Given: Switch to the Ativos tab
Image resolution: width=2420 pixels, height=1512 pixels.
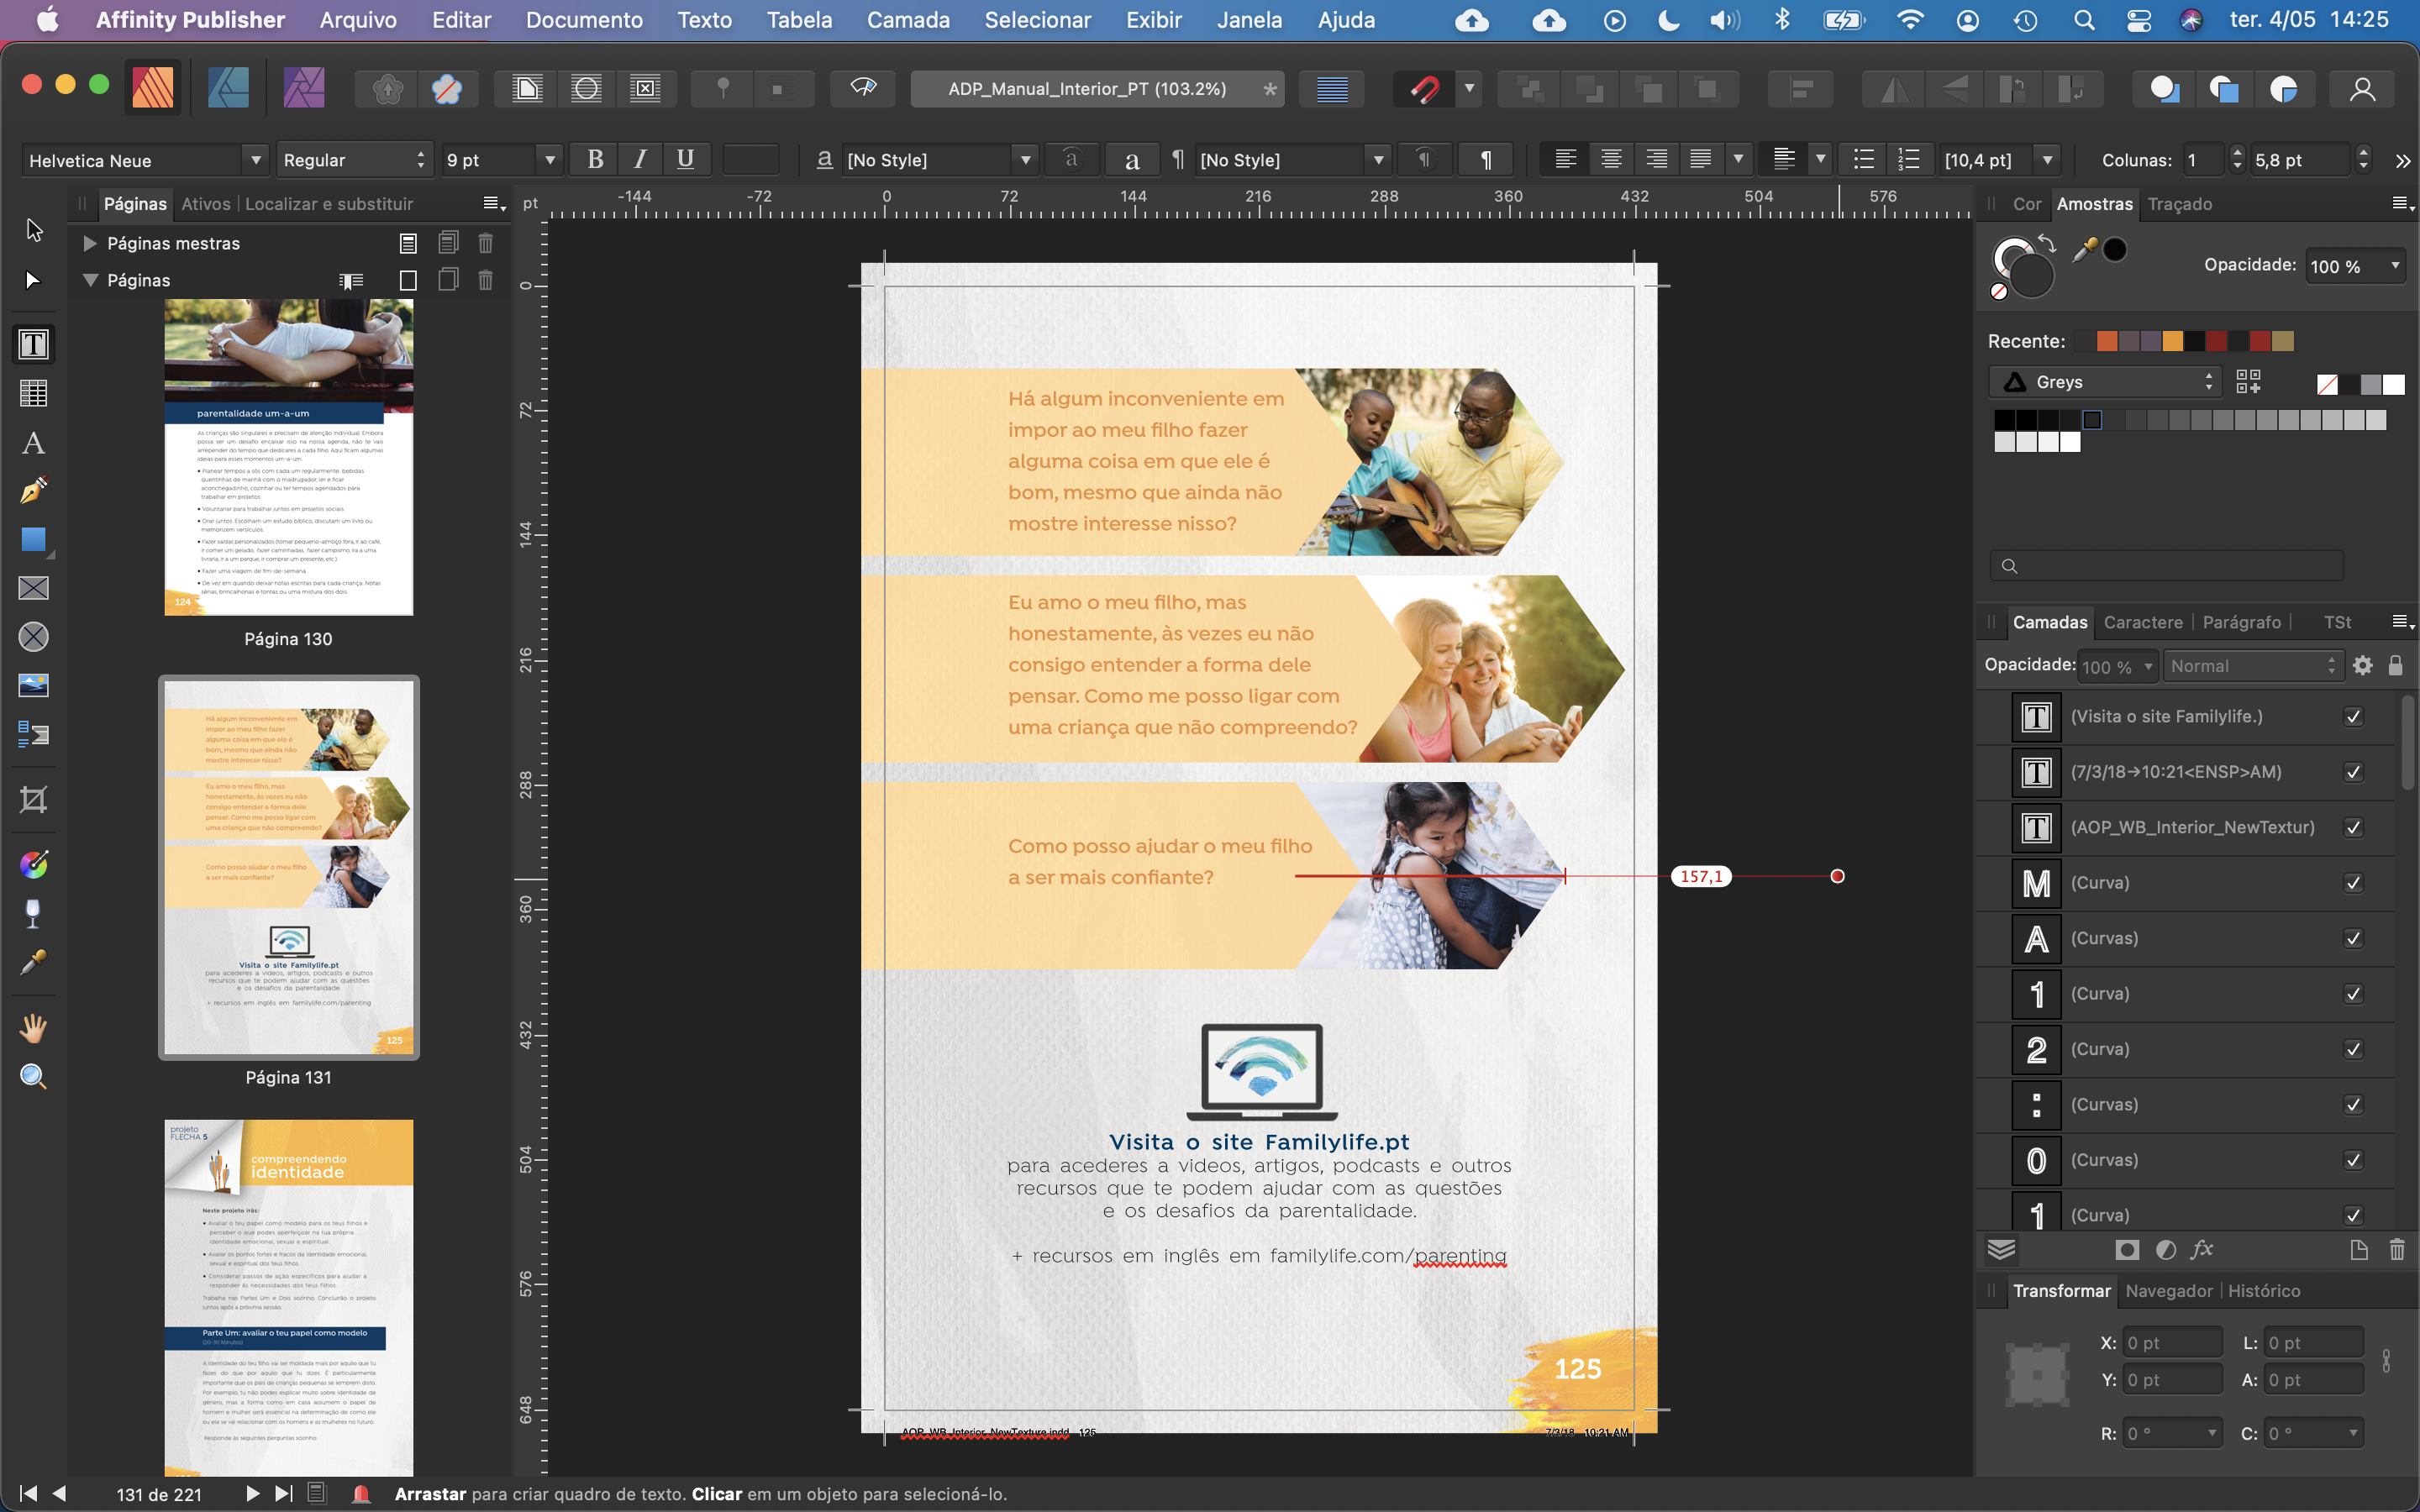Looking at the screenshot, I should (206, 204).
